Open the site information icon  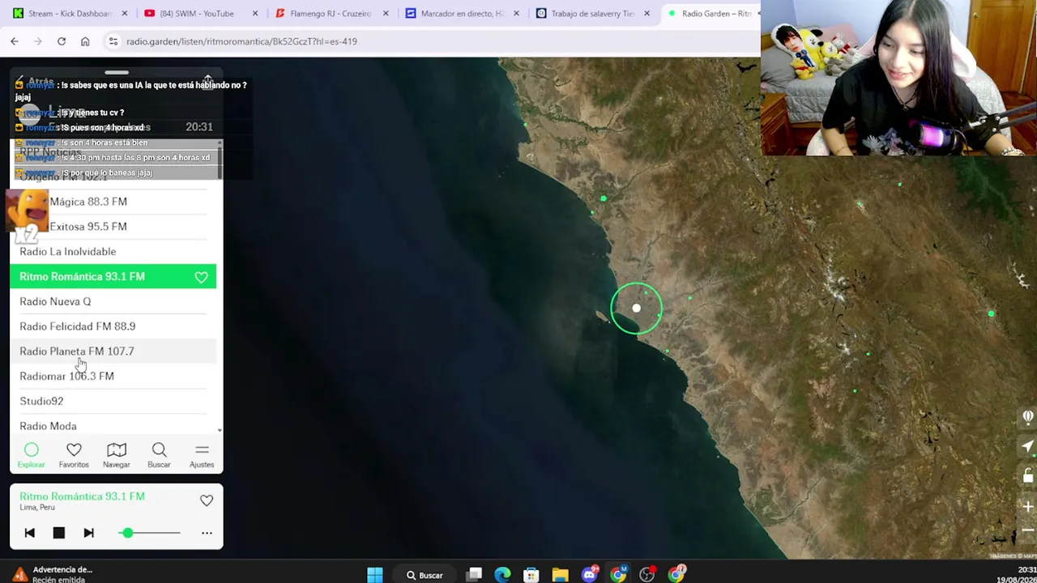tap(113, 41)
